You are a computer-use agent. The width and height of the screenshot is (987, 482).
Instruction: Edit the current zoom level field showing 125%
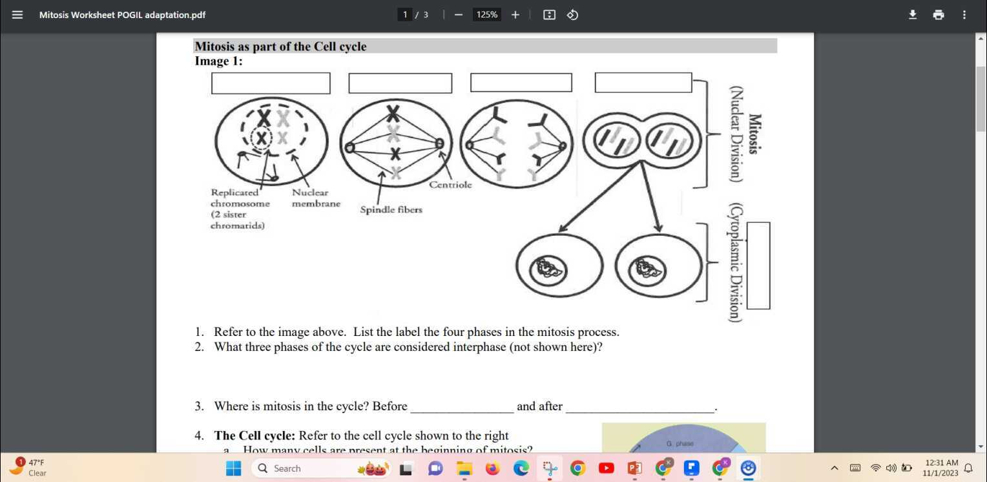[x=486, y=14]
